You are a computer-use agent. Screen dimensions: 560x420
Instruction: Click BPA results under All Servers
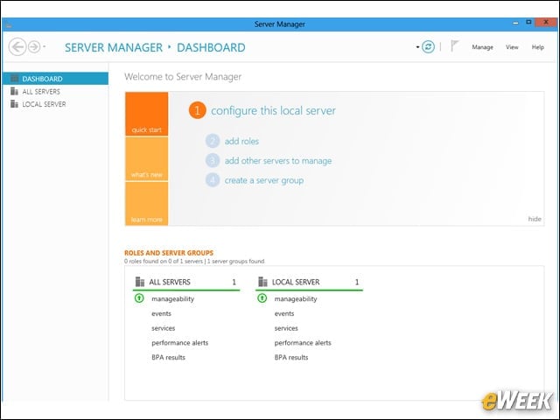[168, 358]
